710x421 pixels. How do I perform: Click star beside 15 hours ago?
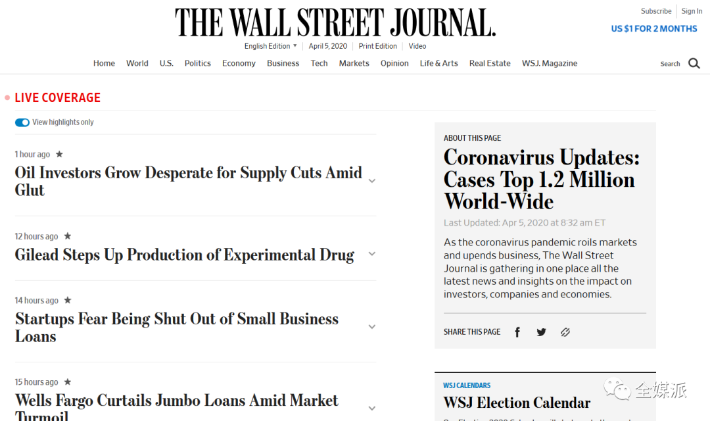(68, 382)
